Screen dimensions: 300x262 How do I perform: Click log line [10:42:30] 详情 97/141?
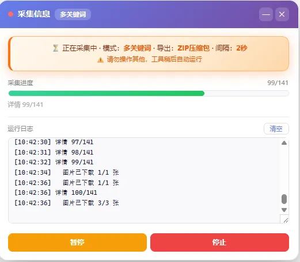click(54, 142)
